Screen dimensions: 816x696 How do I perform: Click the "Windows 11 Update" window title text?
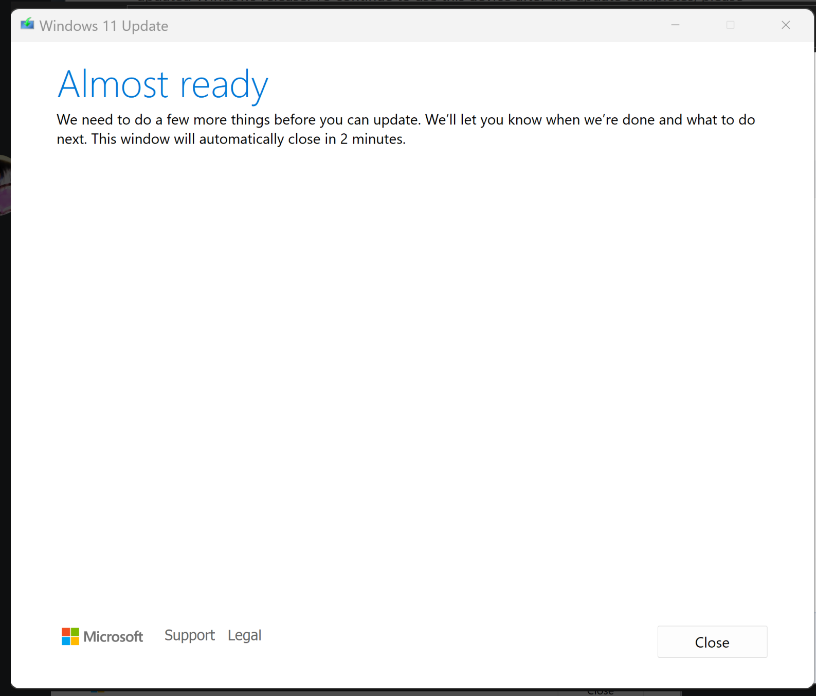(x=104, y=26)
